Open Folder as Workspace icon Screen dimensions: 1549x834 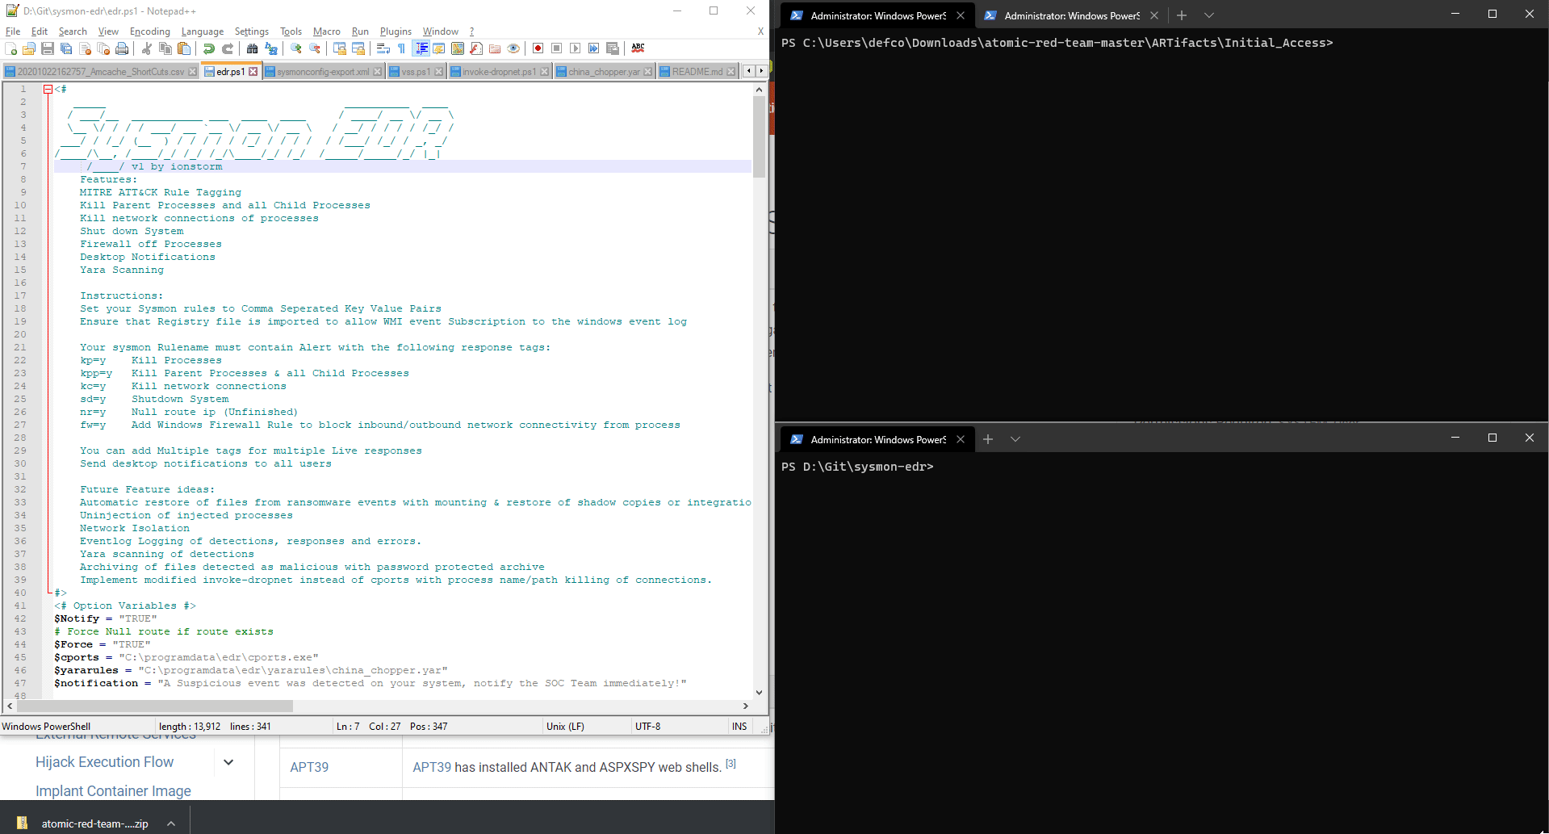tap(495, 49)
